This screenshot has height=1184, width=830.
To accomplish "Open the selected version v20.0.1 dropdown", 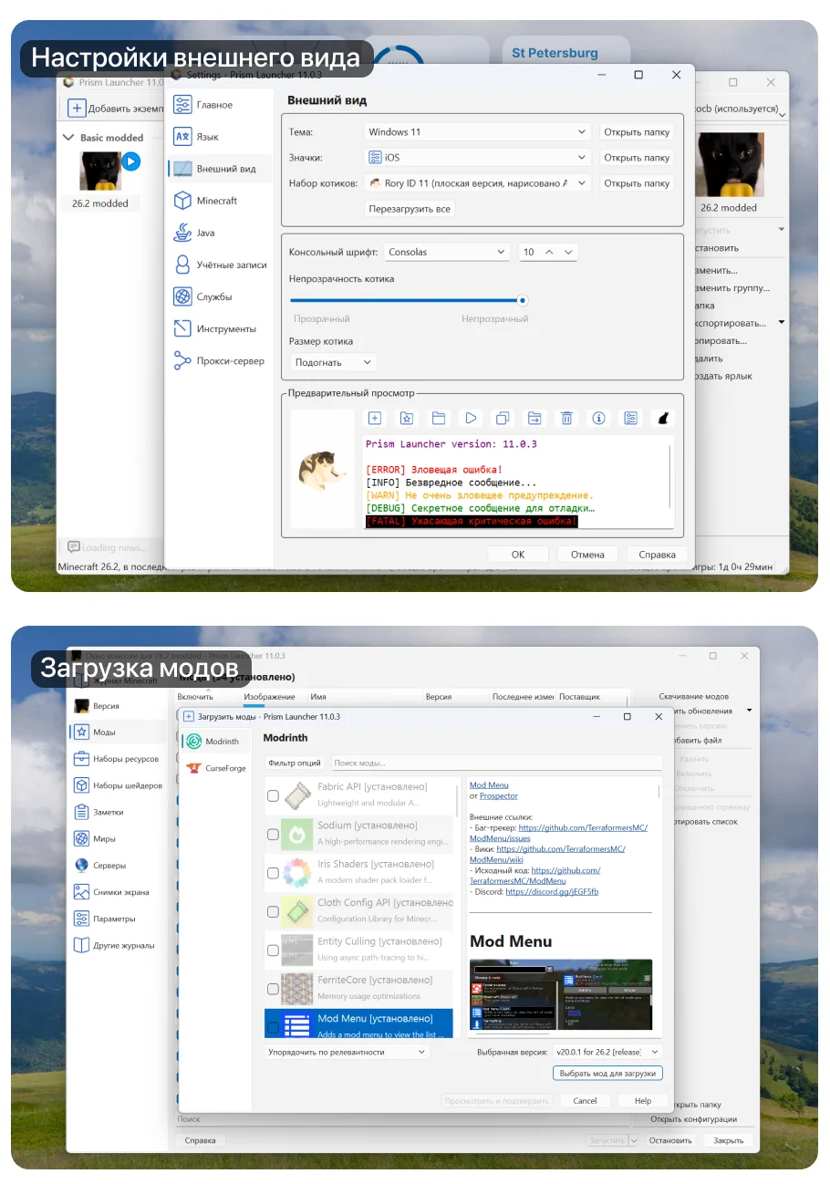I will click(x=607, y=1053).
